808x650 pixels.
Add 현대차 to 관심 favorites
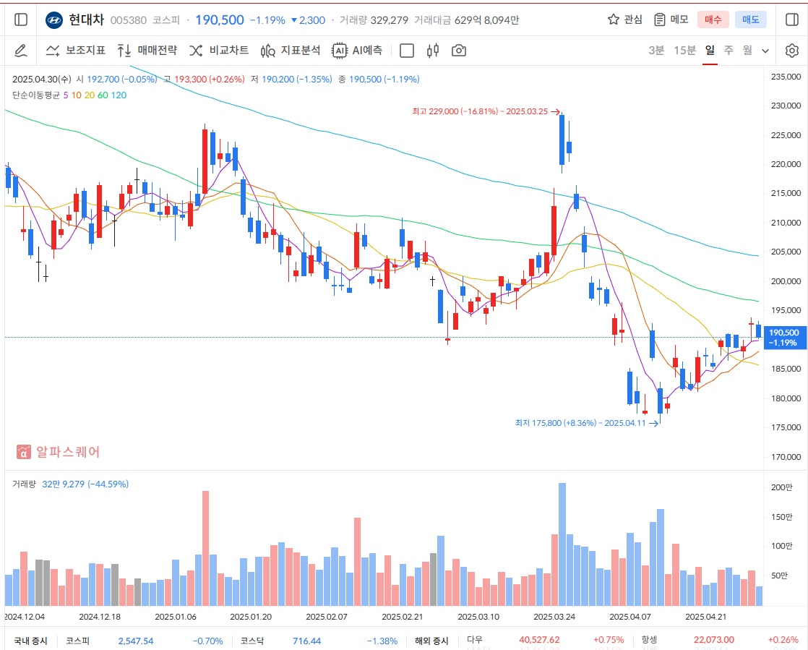pos(625,20)
